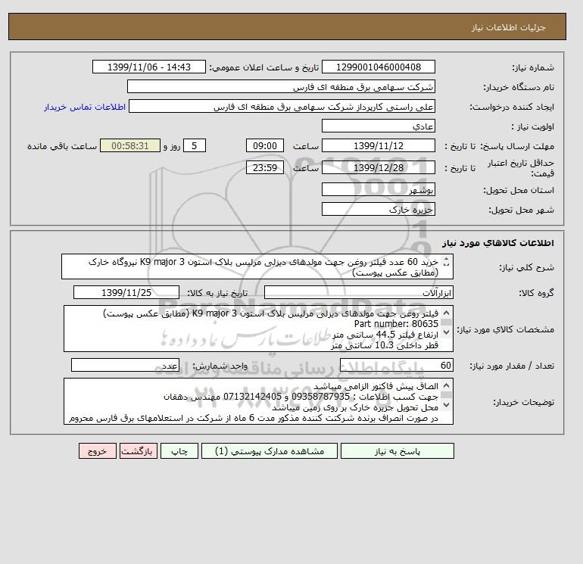Click the quantity field showing 60
Image resolution: width=583 pixels, height=564 pixels.
[396, 365]
